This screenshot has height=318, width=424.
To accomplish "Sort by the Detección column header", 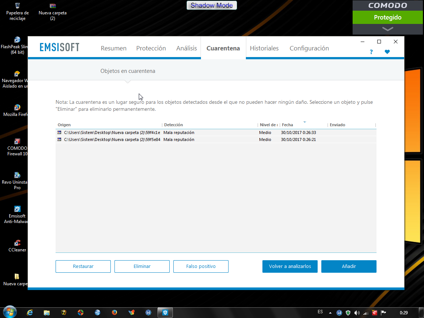I will click(x=210, y=125).
